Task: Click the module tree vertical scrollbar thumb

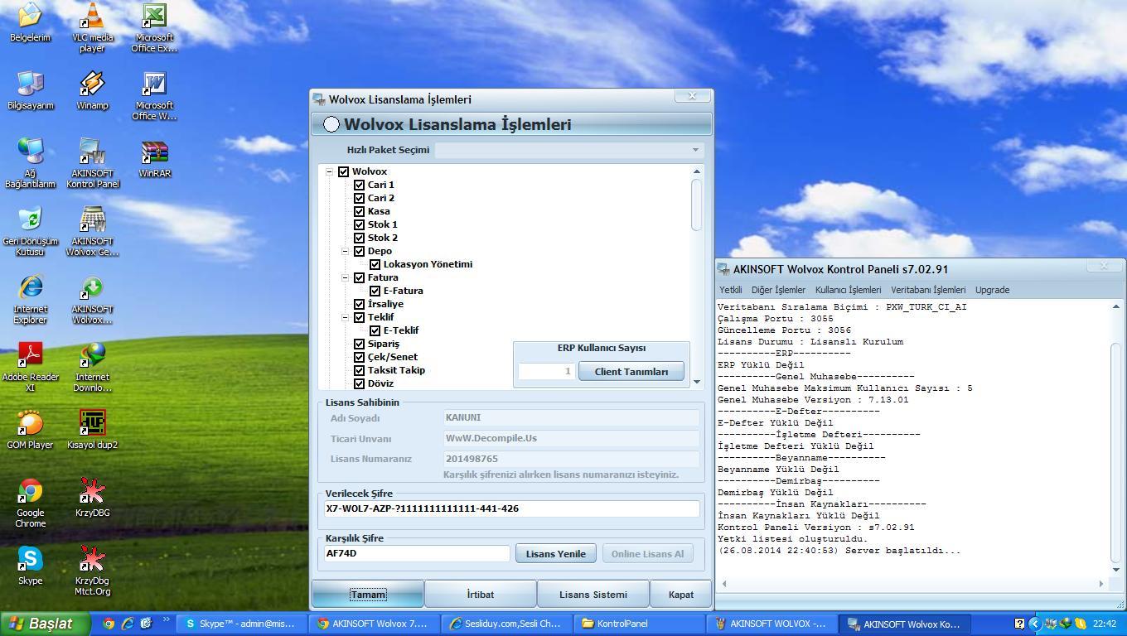Action: 696,205
